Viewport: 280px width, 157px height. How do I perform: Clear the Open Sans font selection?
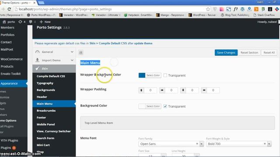pyautogui.click(x=197, y=143)
